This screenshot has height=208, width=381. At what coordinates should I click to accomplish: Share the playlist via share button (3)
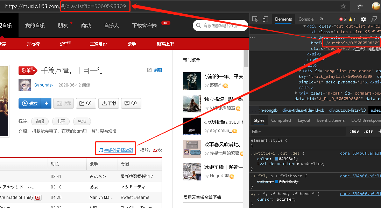click(x=86, y=104)
